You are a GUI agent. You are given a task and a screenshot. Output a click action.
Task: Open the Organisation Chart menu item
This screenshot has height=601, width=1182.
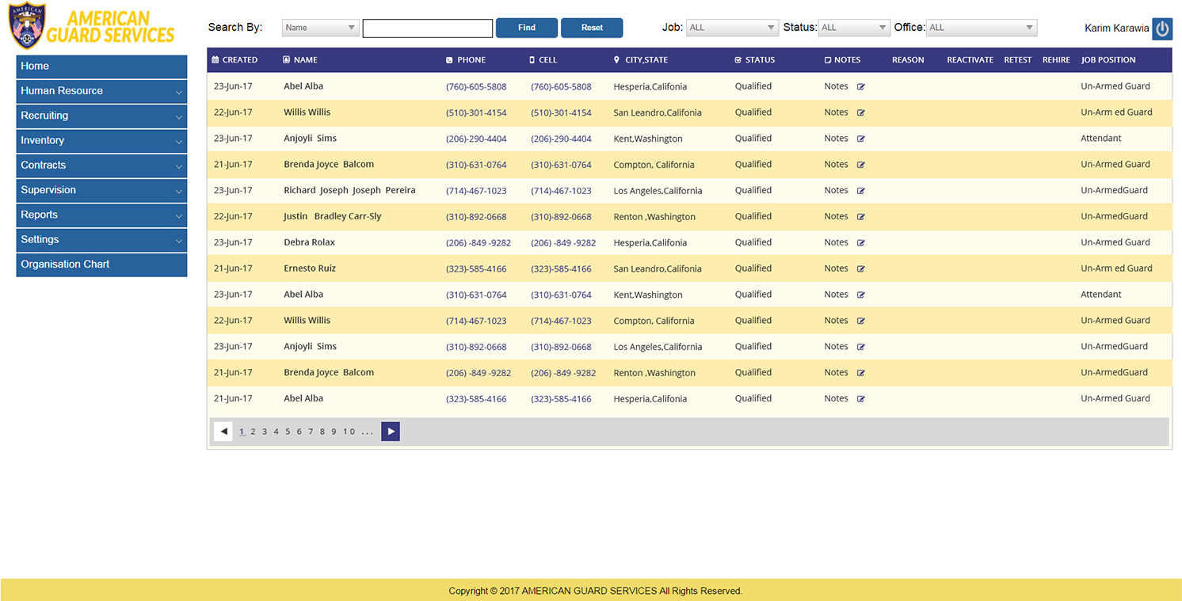pyautogui.click(x=101, y=264)
